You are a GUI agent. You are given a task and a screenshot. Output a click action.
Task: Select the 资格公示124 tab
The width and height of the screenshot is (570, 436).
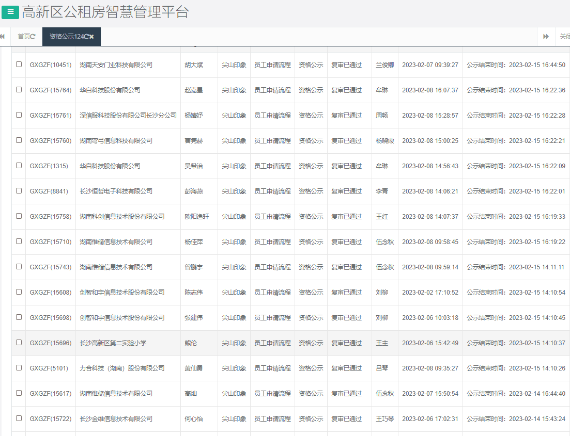coord(66,37)
